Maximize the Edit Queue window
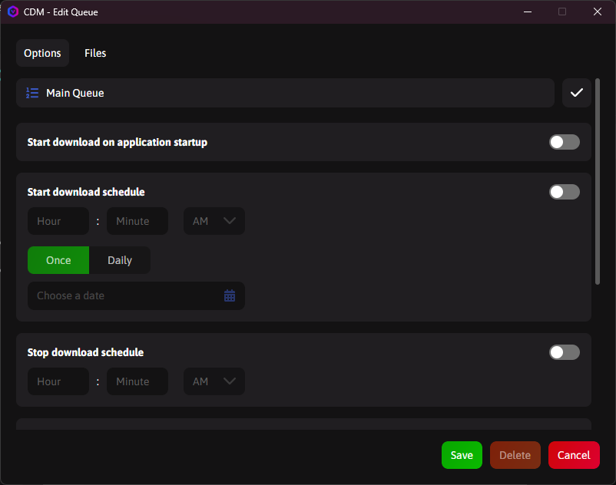This screenshot has width=616, height=485. (x=562, y=12)
